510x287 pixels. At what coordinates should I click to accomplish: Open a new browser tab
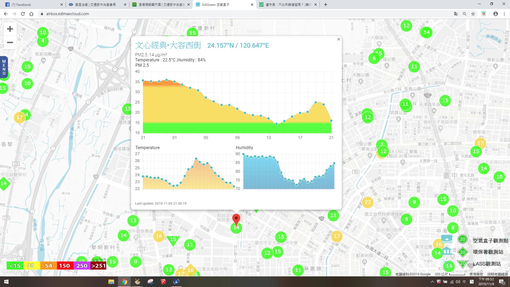coord(326,5)
